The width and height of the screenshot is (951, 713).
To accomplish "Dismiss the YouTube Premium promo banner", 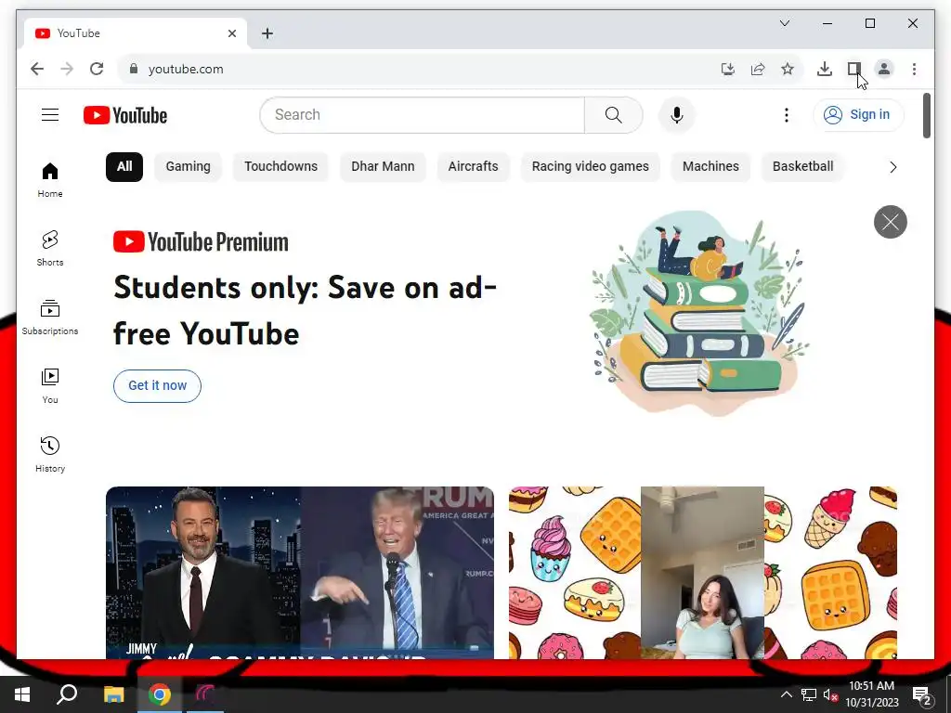I will (891, 222).
